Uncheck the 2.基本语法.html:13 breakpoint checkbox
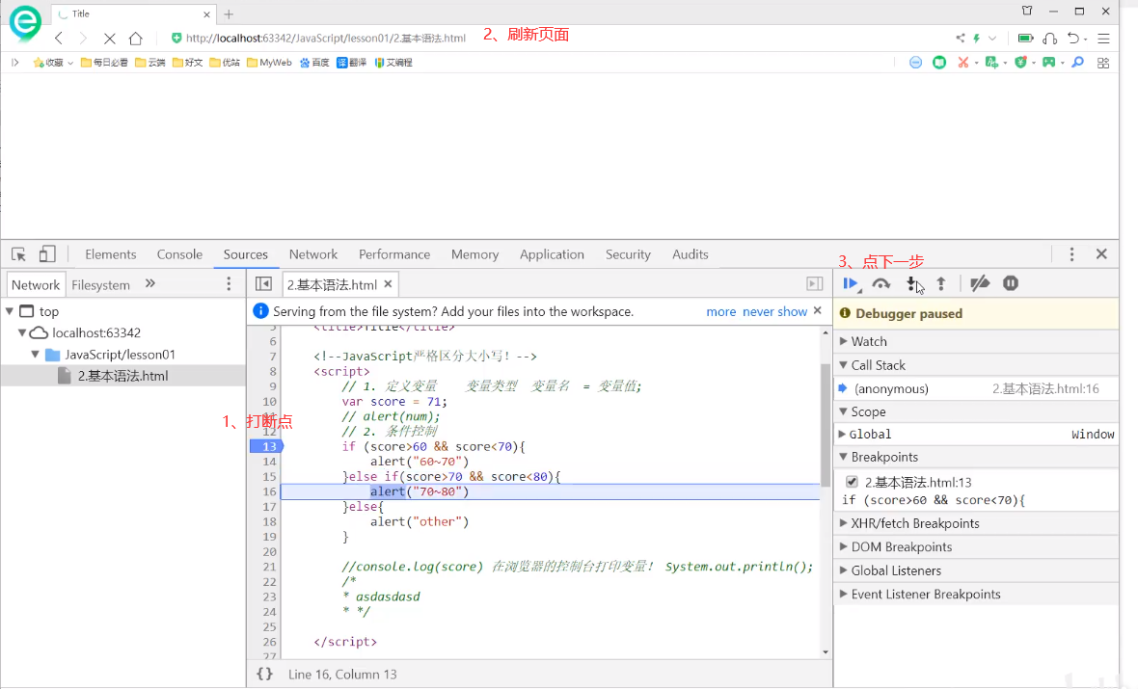Viewport: 1138px width, 689px height. [x=852, y=482]
